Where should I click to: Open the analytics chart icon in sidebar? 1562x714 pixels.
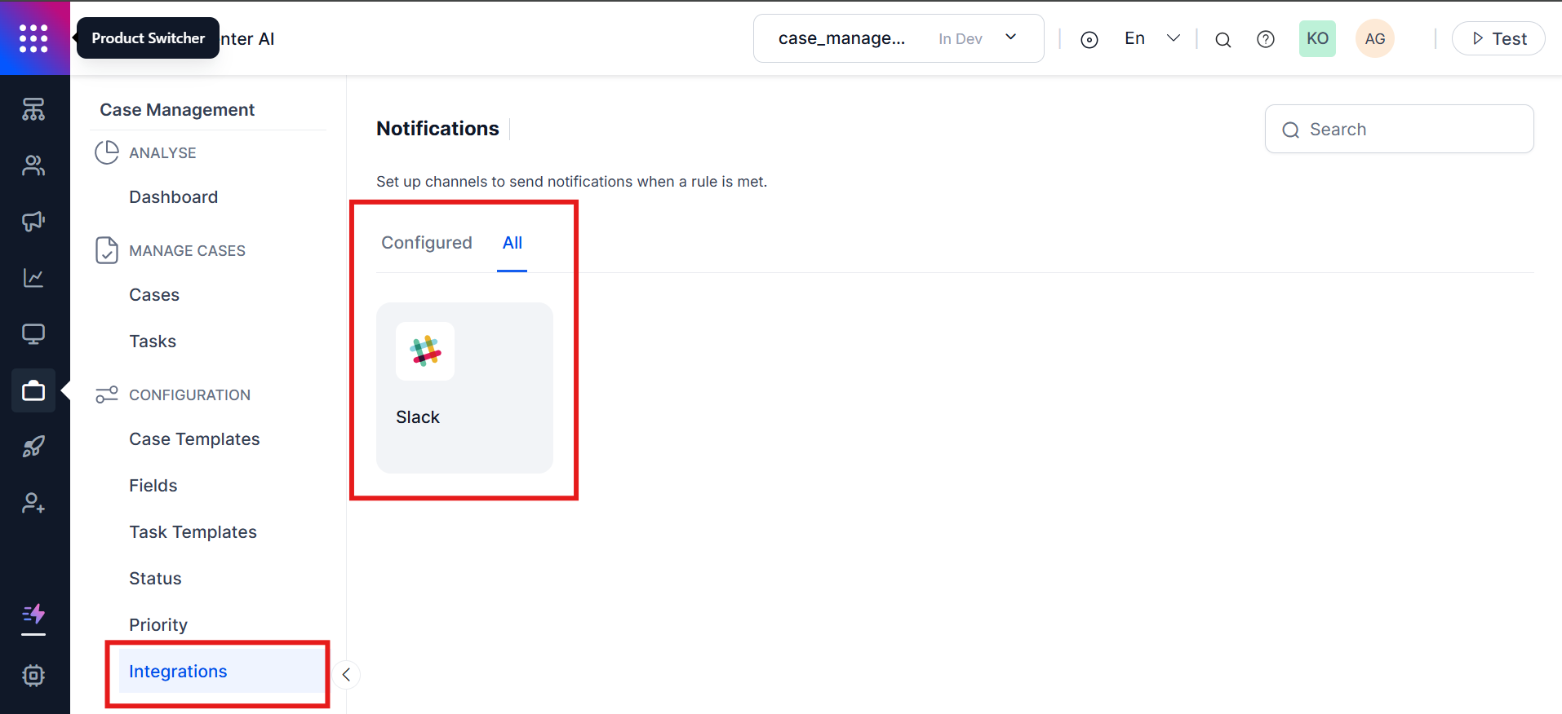click(33, 278)
